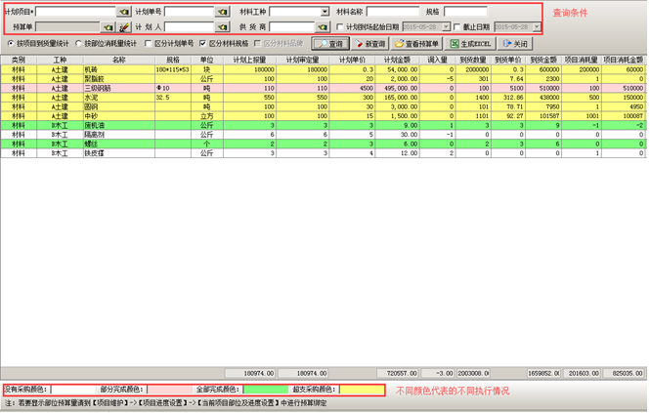This screenshot has height=413, width=650.
Task: Click the lookup icon beside 供货商 field
Action: pos(323,27)
